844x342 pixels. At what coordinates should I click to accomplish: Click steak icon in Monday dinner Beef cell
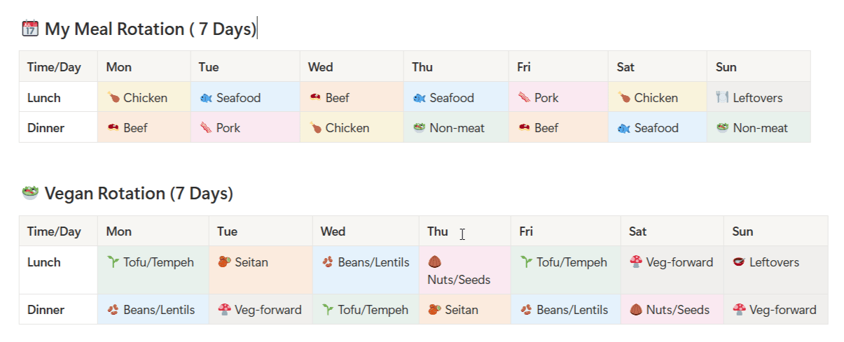[113, 128]
